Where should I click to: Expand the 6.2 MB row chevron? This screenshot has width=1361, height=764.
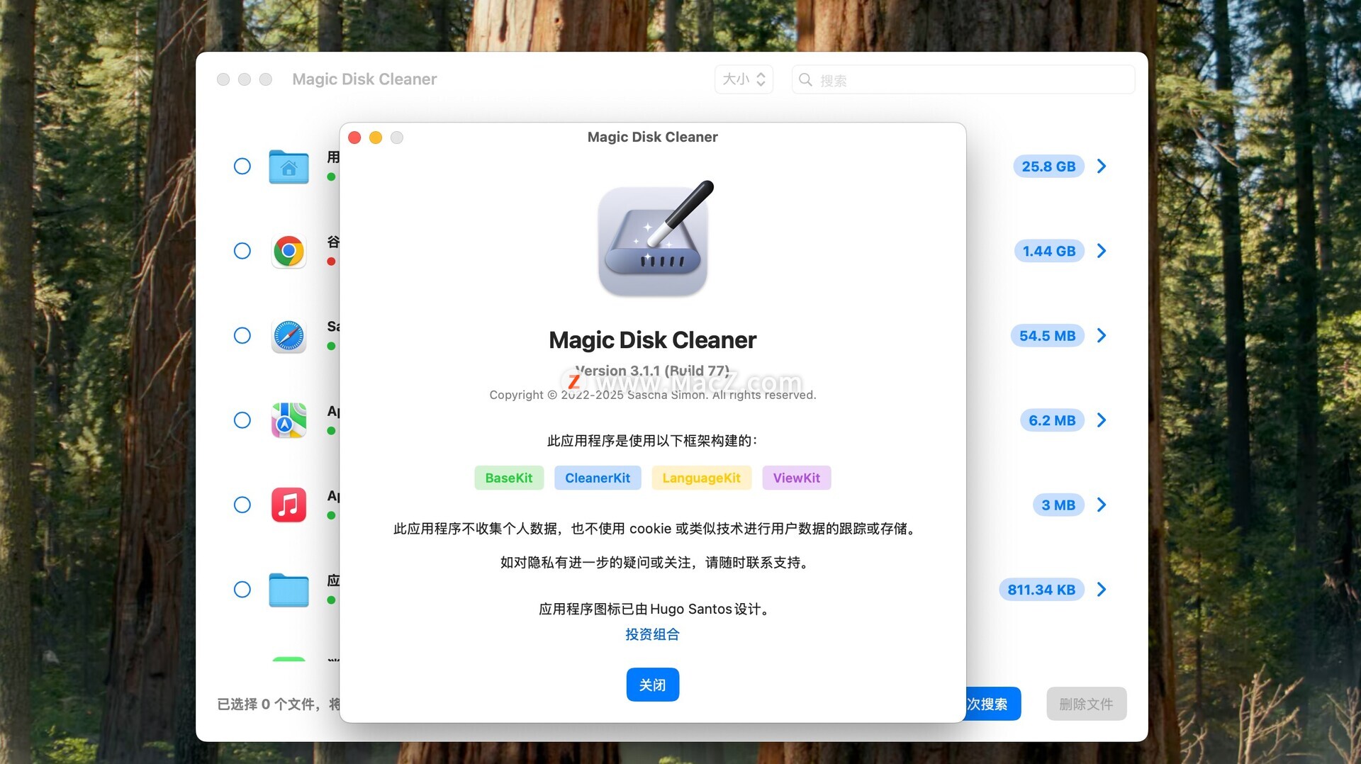pyautogui.click(x=1102, y=420)
